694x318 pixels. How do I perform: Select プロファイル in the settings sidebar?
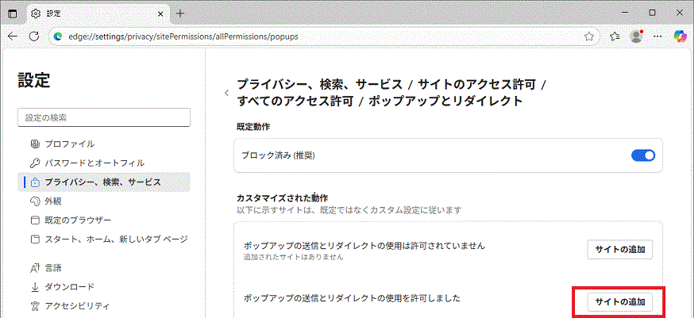click(69, 144)
